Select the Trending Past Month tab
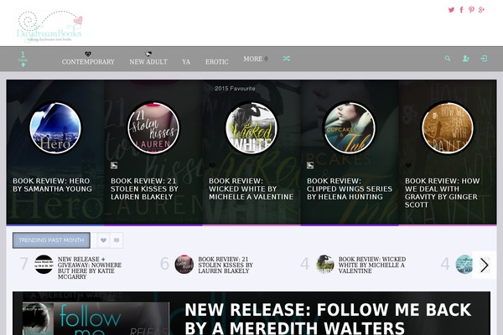Screen dimensions: 503x335 [x=51, y=240]
